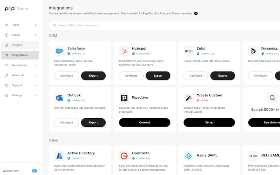Click the magnifier icon on Search 5000+ card
The image size is (280, 175).
point(272,98)
